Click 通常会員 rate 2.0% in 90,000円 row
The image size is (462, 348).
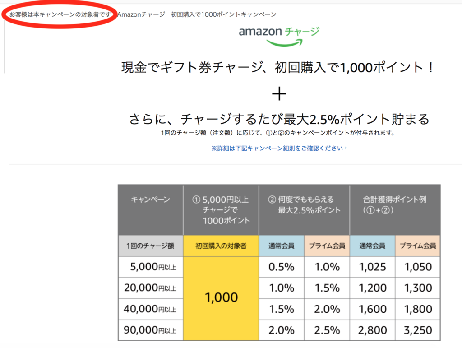(x=282, y=330)
